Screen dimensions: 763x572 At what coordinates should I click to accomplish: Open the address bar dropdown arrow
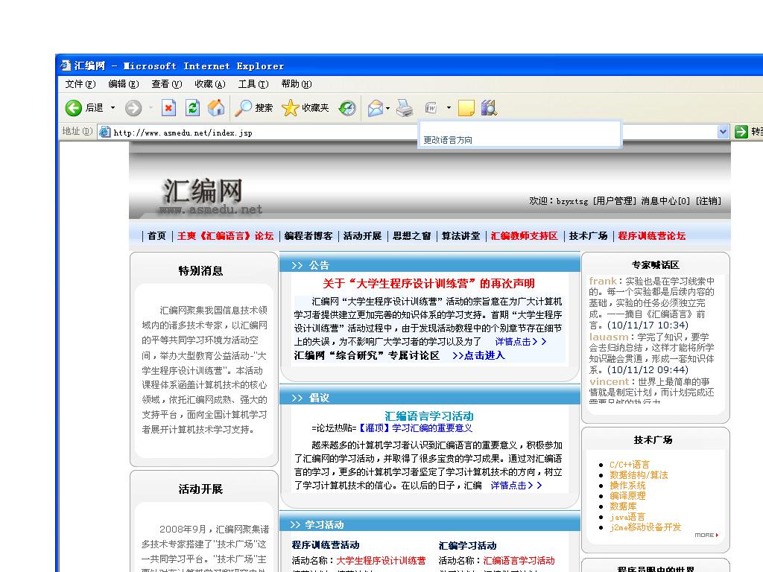(x=723, y=132)
